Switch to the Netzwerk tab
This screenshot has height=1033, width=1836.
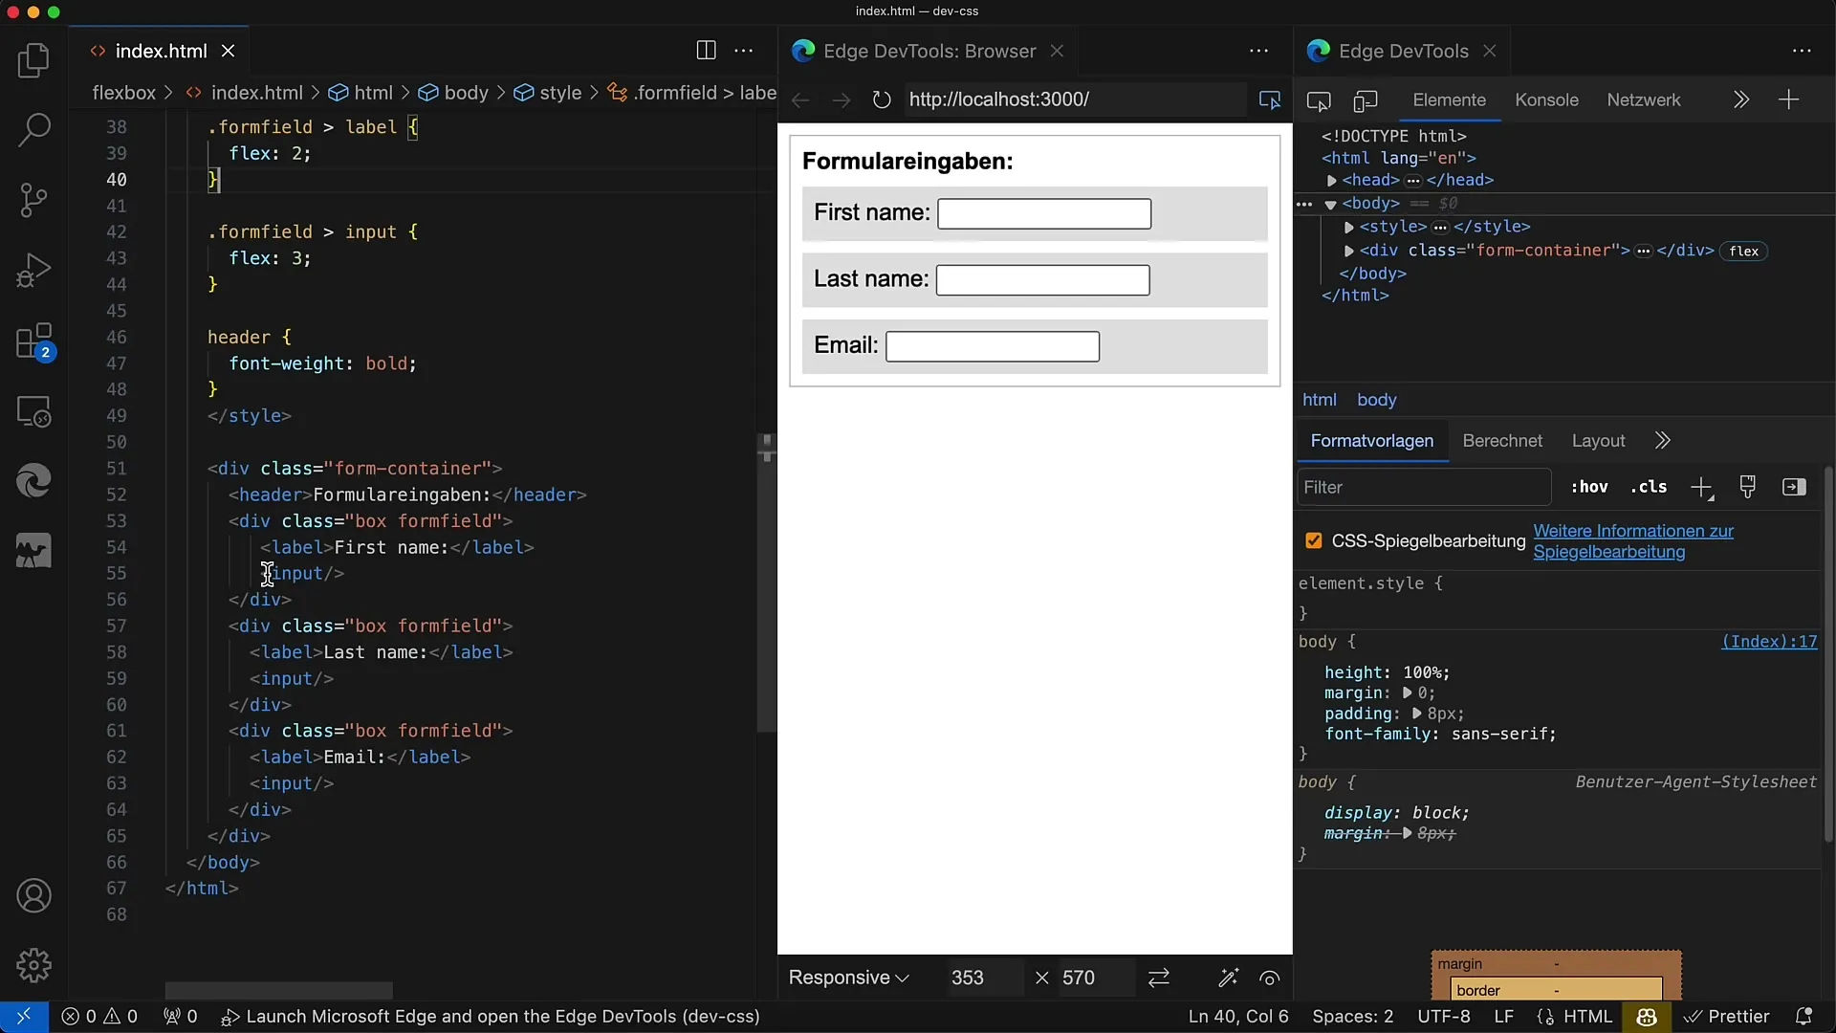pos(1643,99)
